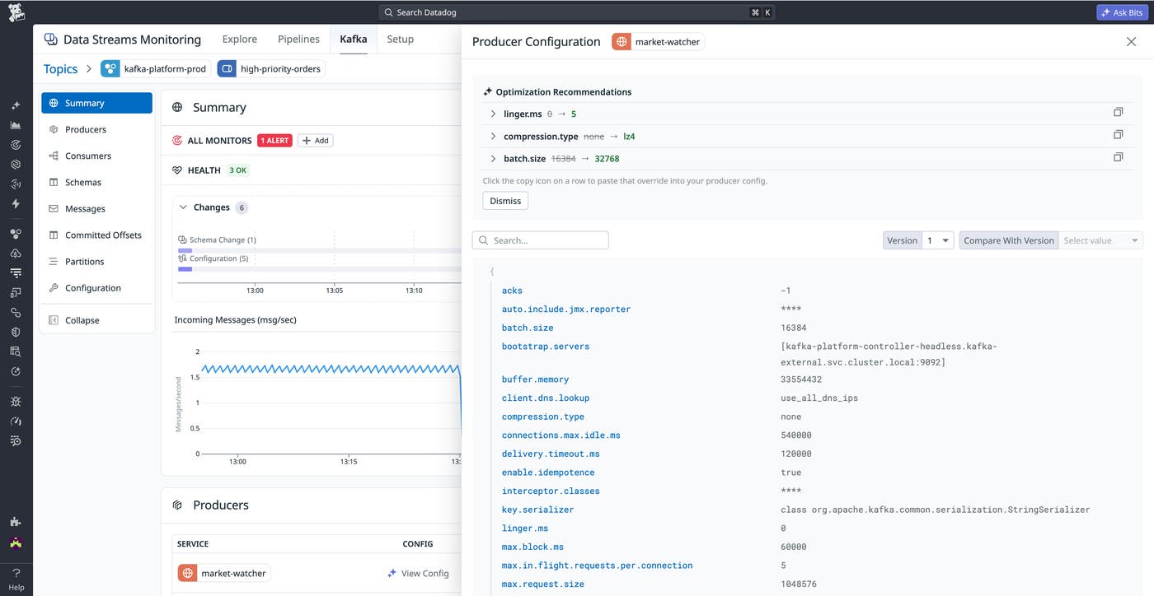
Task: Copy the compression.type recommendation override
Action: point(1118,134)
